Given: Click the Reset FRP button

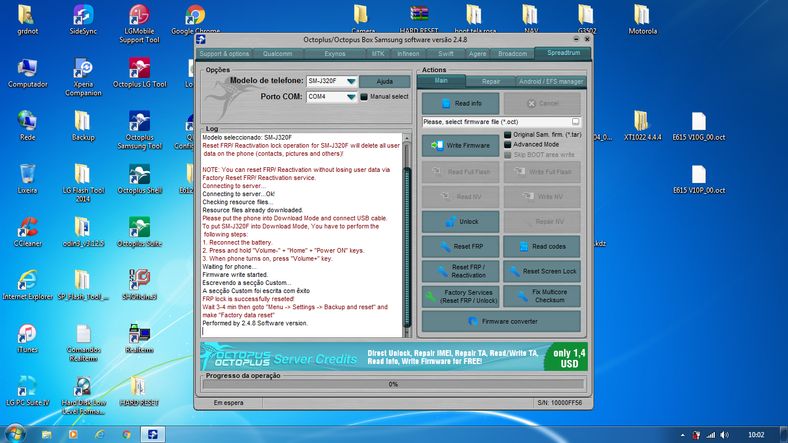Looking at the screenshot, I should click(461, 246).
